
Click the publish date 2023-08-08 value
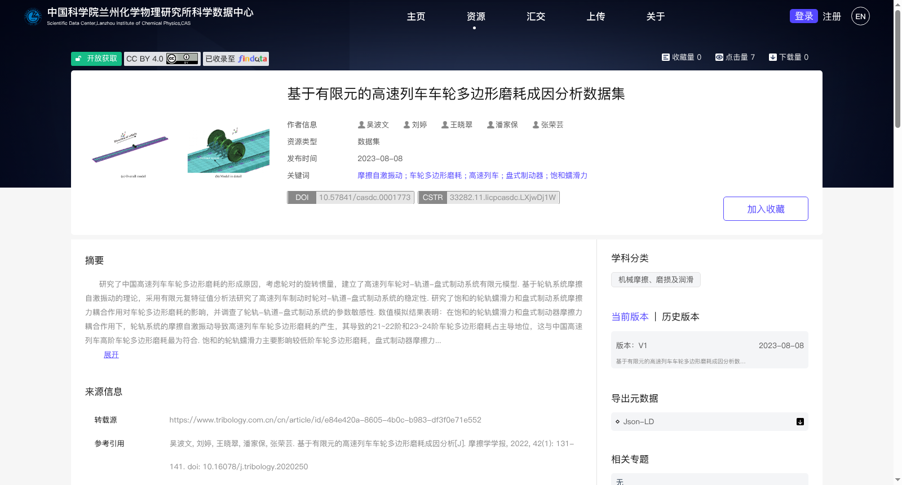(x=380, y=158)
